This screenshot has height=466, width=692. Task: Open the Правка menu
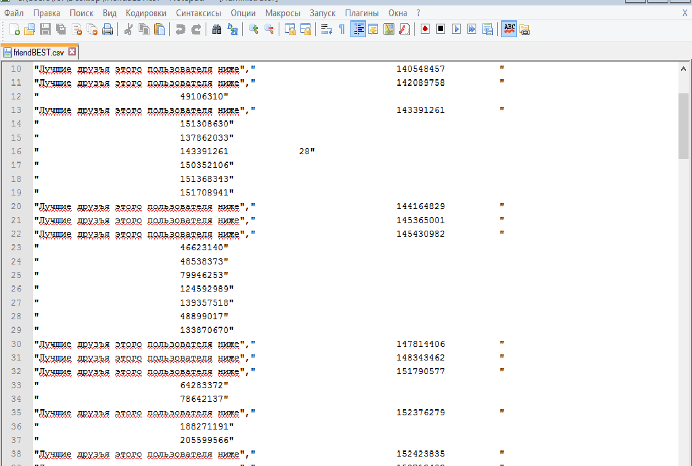47,14
